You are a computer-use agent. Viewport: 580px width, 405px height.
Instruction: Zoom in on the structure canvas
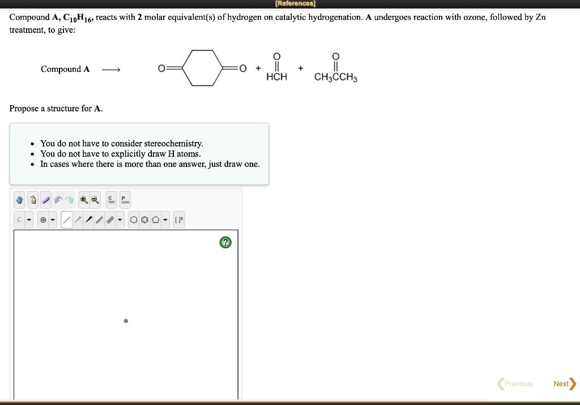pos(83,200)
